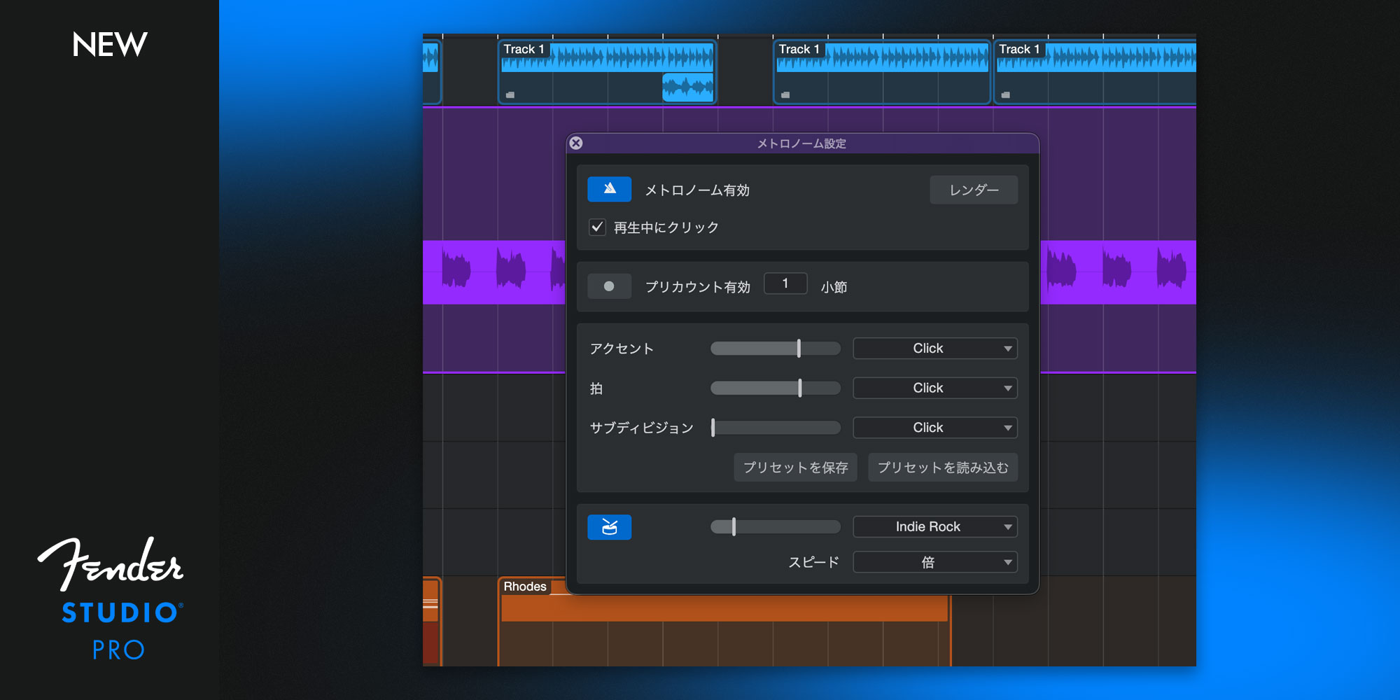This screenshot has height=700, width=1400.
Task: Uncheck the 再生中にクリック checkbox
Action: 597,227
